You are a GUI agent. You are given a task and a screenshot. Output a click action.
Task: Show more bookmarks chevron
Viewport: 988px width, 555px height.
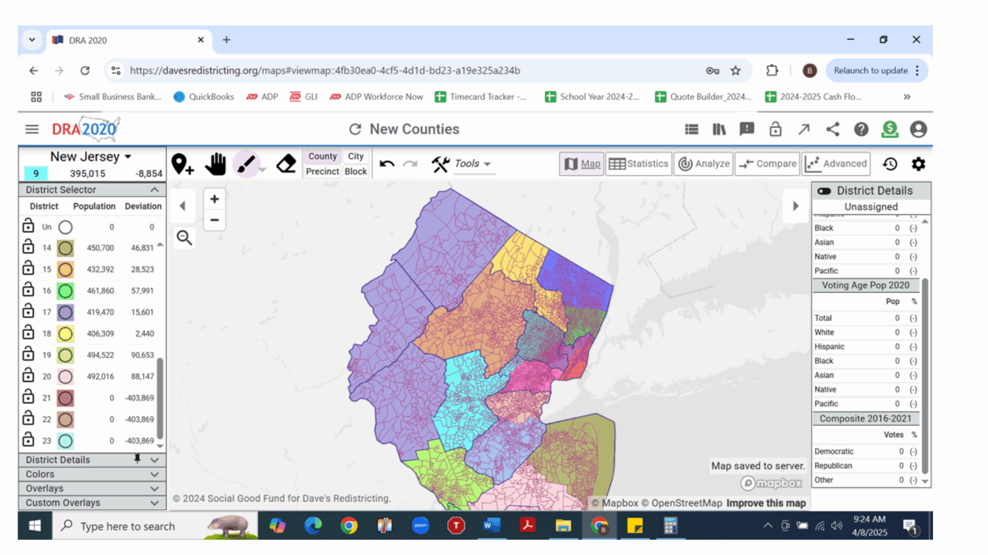tap(907, 97)
